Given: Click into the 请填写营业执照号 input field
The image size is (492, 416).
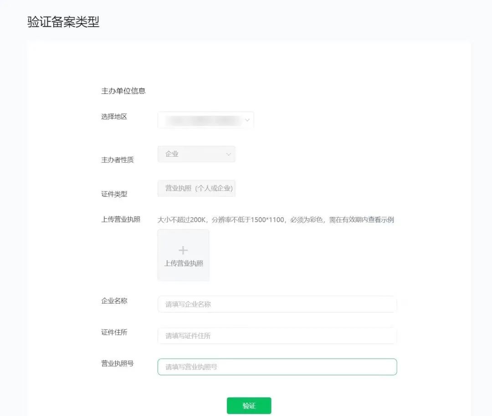Looking at the screenshot, I should click(277, 367).
